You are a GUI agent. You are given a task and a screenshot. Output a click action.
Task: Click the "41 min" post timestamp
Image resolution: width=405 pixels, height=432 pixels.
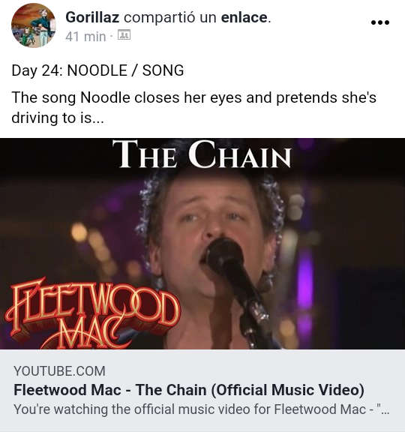(x=85, y=37)
